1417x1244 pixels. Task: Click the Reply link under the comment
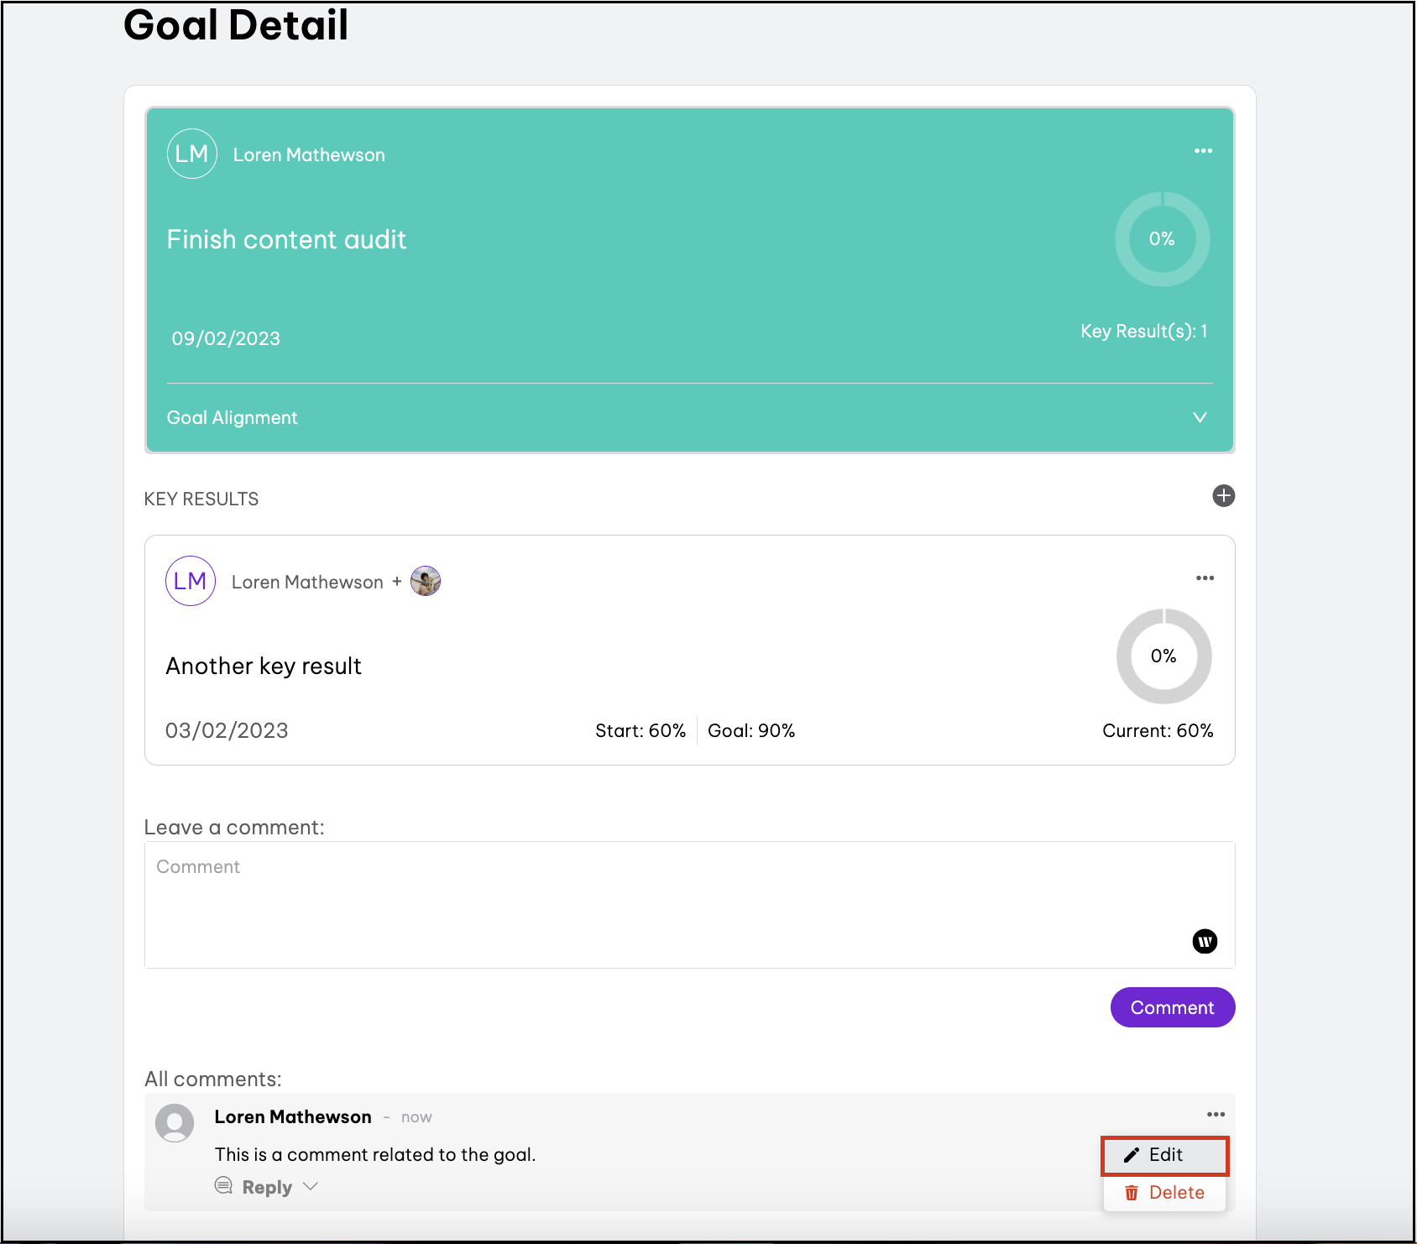coord(267,1187)
